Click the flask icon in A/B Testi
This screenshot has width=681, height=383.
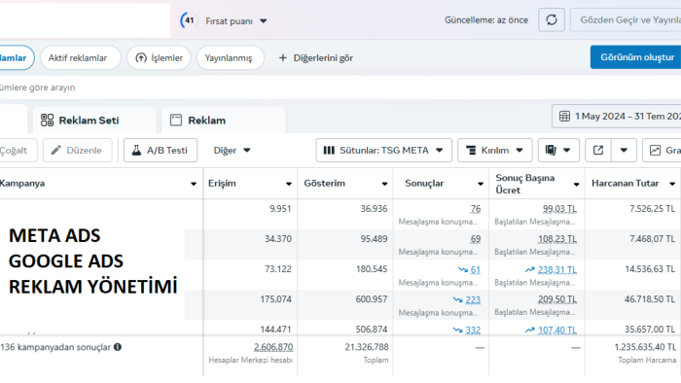point(136,151)
